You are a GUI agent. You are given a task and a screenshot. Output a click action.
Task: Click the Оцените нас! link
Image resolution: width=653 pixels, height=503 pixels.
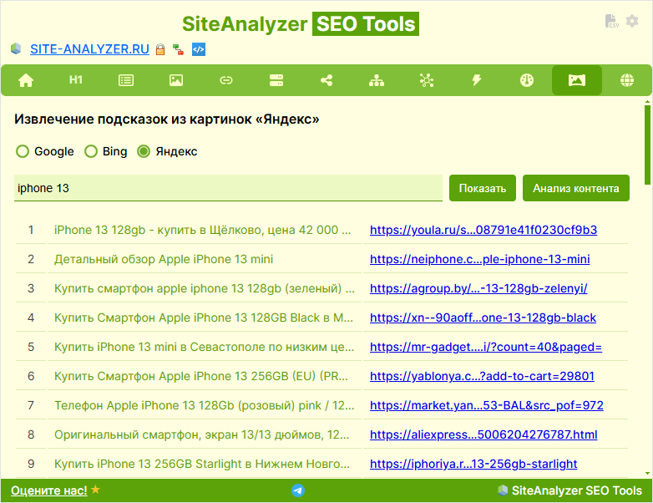tap(49, 490)
